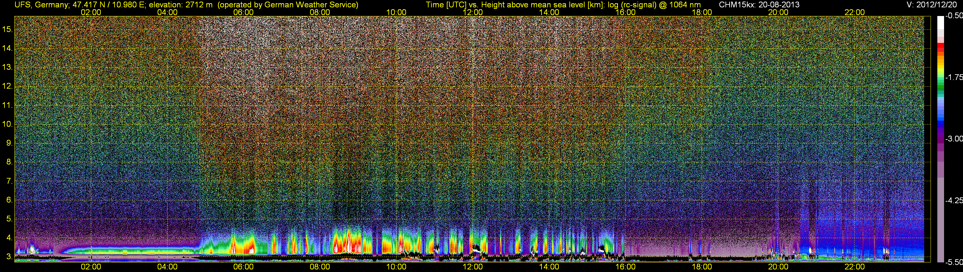Click the 06:00 label on the top time axis
This screenshot has width=963, height=272.
(x=243, y=12)
